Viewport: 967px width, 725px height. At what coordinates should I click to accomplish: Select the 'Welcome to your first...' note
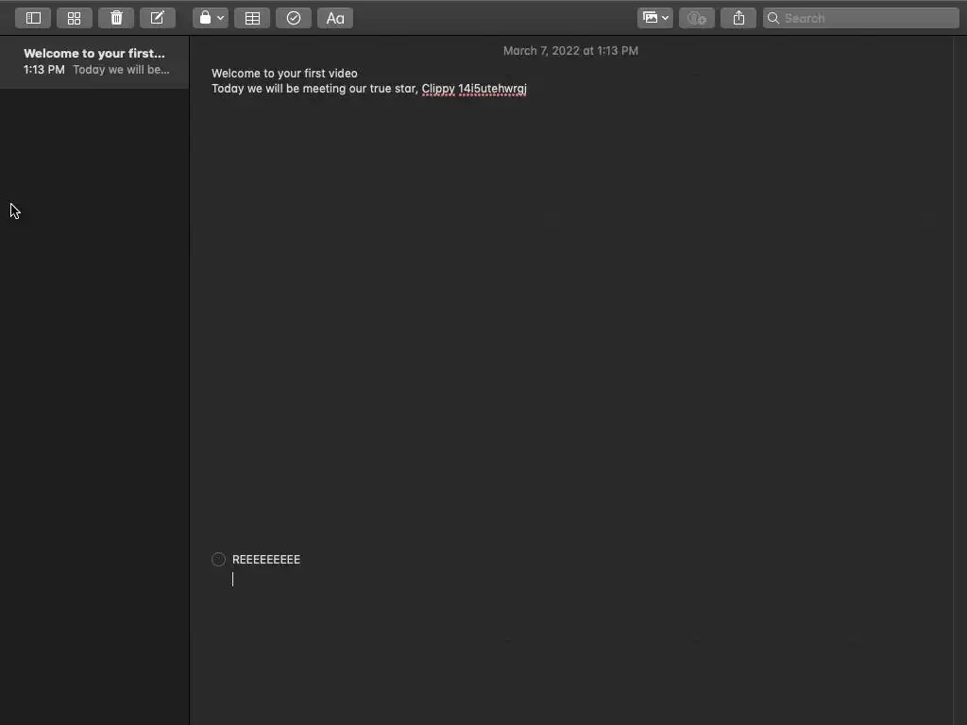(94, 61)
